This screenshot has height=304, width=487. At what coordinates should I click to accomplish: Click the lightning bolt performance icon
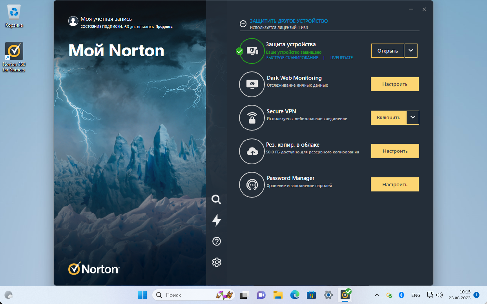(217, 220)
